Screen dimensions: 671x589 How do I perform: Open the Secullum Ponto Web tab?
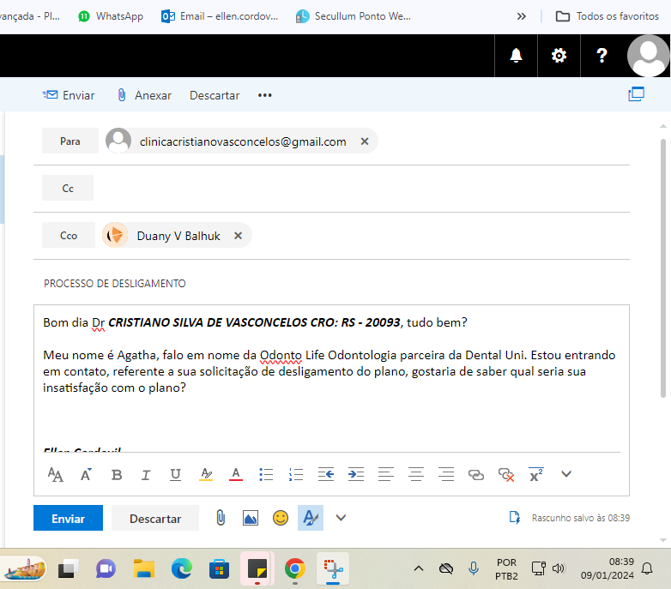[353, 16]
